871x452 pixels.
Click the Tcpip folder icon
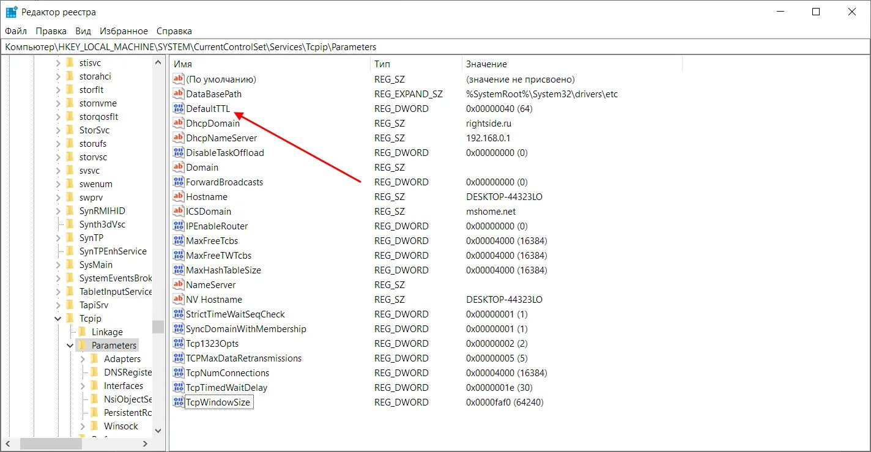70,319
